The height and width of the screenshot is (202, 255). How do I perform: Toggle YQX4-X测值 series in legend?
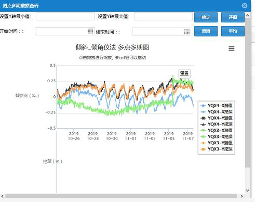click(x=217, y=106)
